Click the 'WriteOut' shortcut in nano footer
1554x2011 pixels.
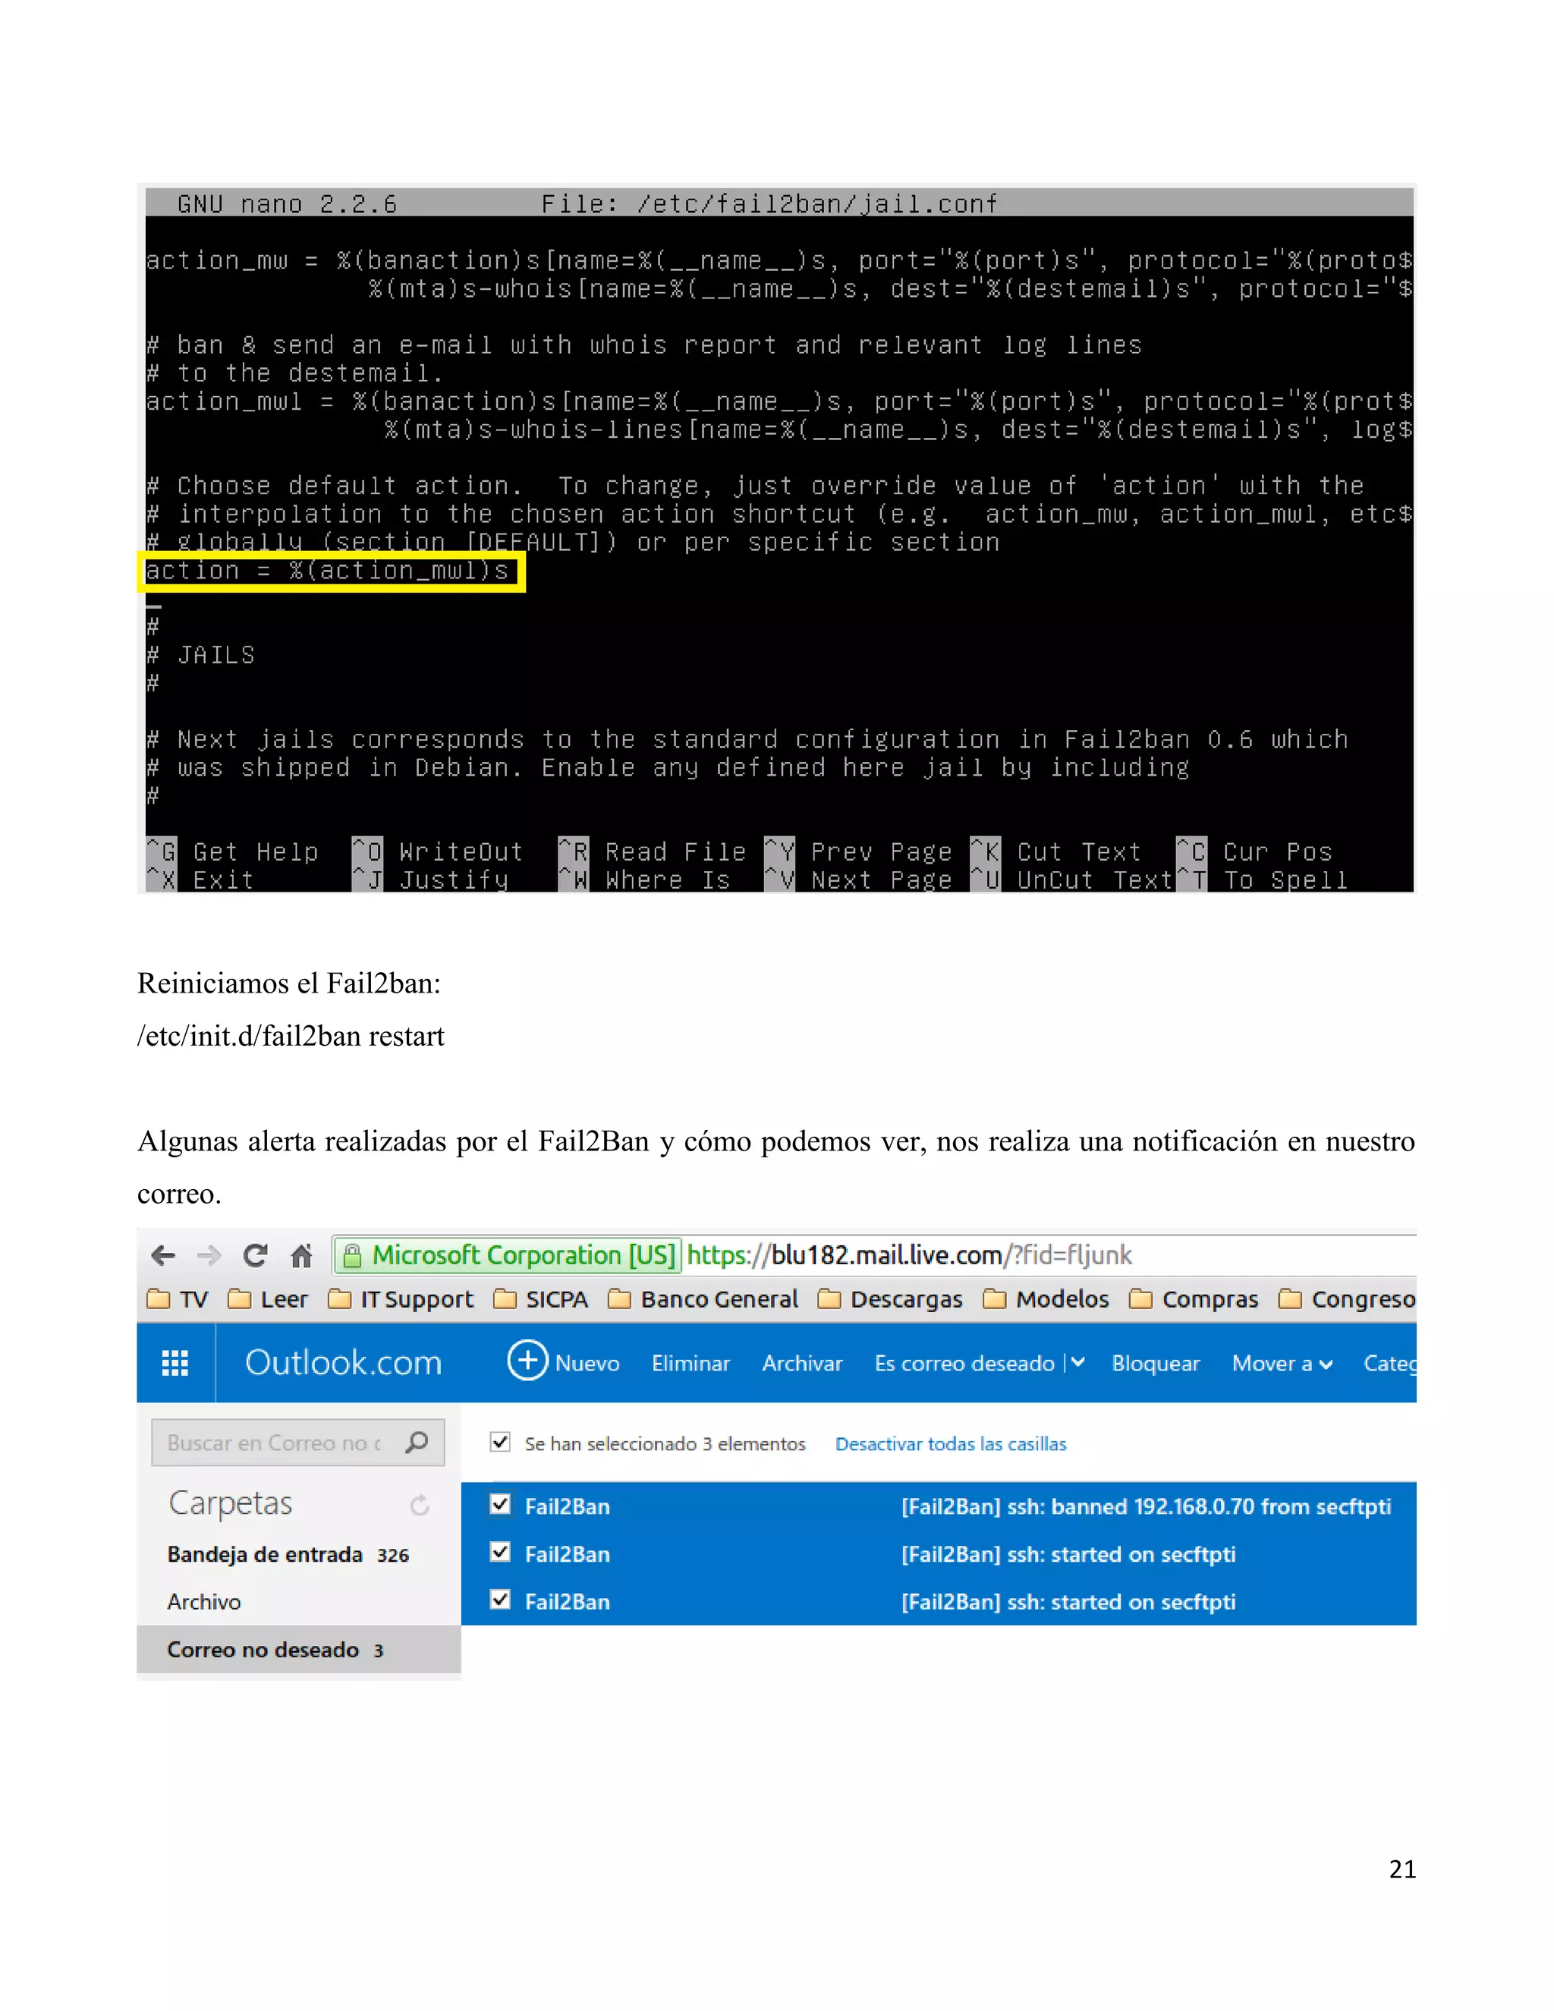coord(459,851)
